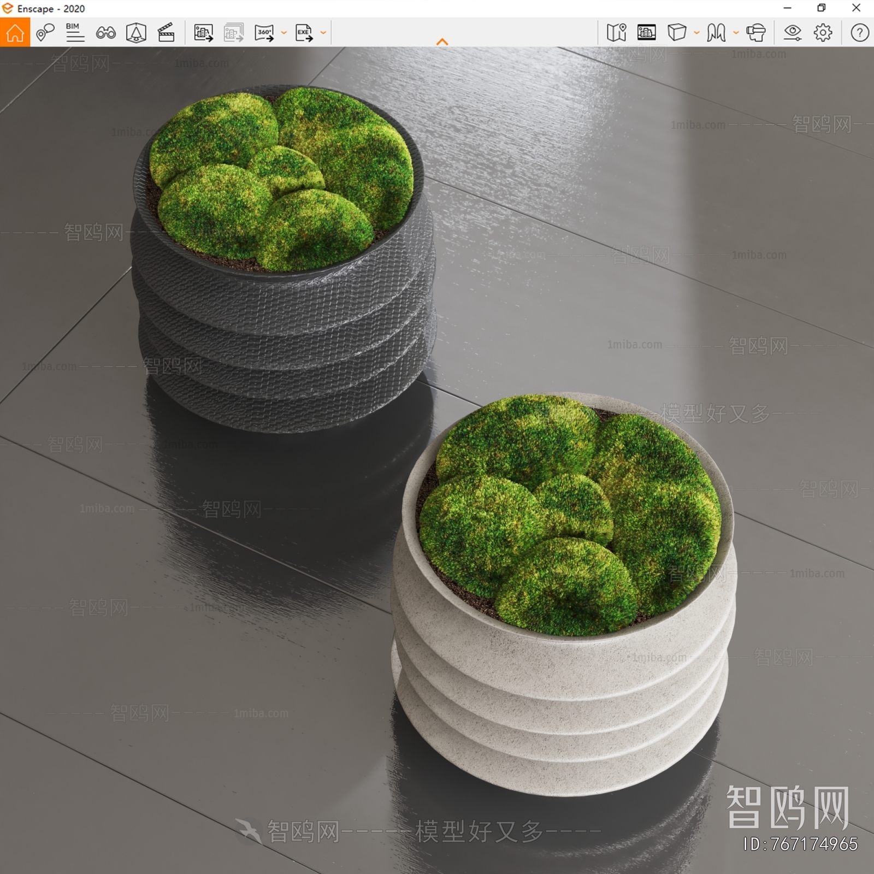Collapse the toolbar with orange chevron
The height and width of the screenshot is (874, 874).
[442, 42]
